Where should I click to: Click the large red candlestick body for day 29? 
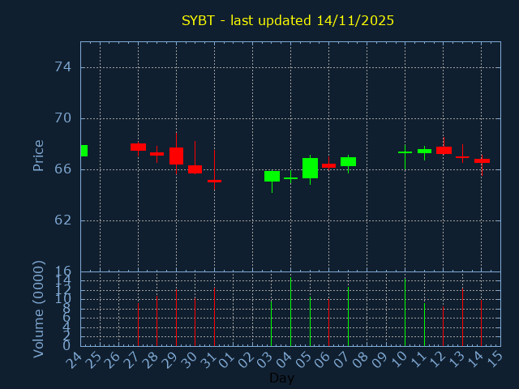(176, 156)
